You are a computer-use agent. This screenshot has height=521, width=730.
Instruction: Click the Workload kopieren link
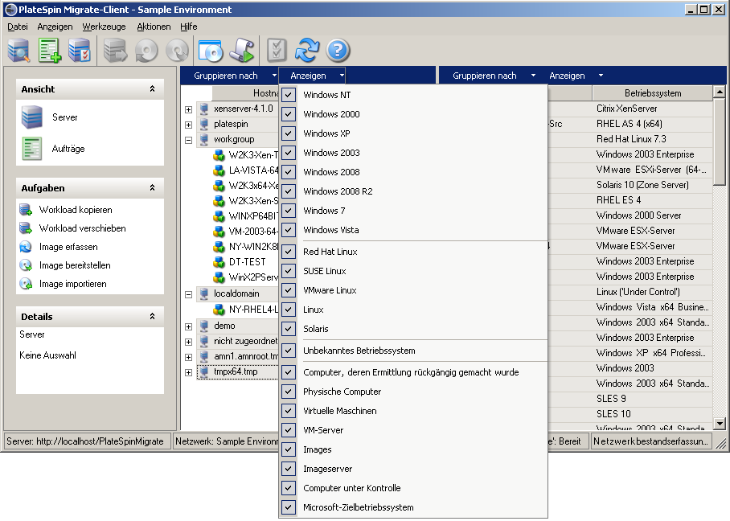76,210
